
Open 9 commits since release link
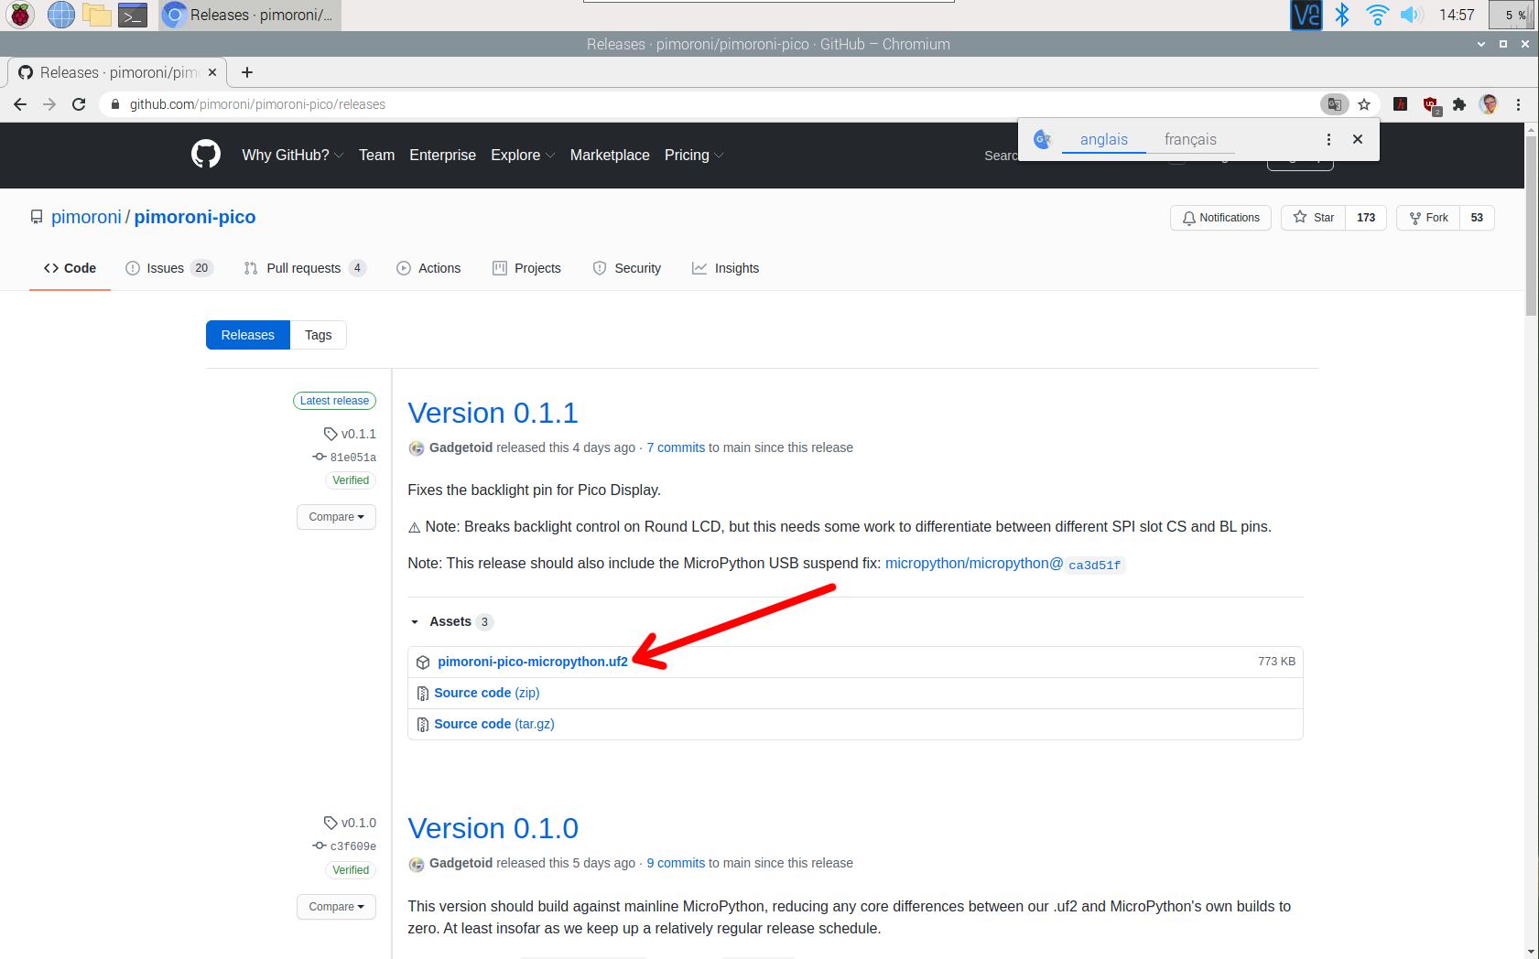(676, 863)
